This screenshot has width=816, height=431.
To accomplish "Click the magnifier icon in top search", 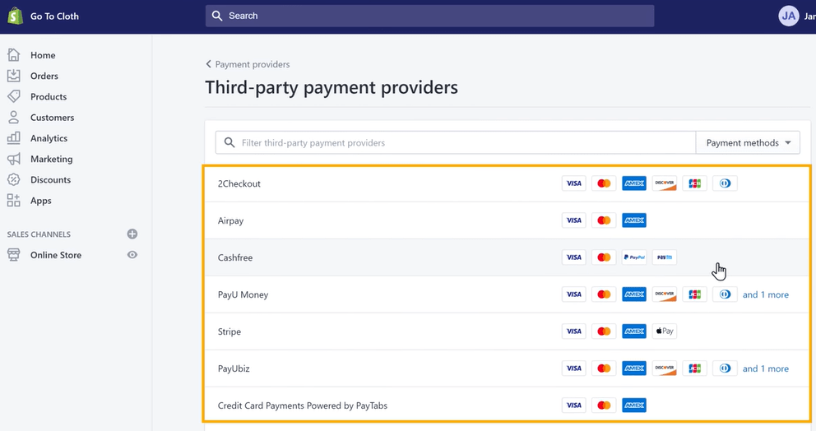I will pos(217,16).
